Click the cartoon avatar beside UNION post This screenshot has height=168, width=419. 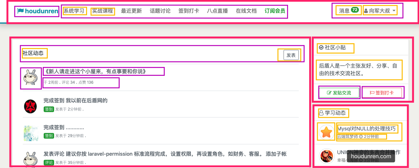(x=327, y=156)
